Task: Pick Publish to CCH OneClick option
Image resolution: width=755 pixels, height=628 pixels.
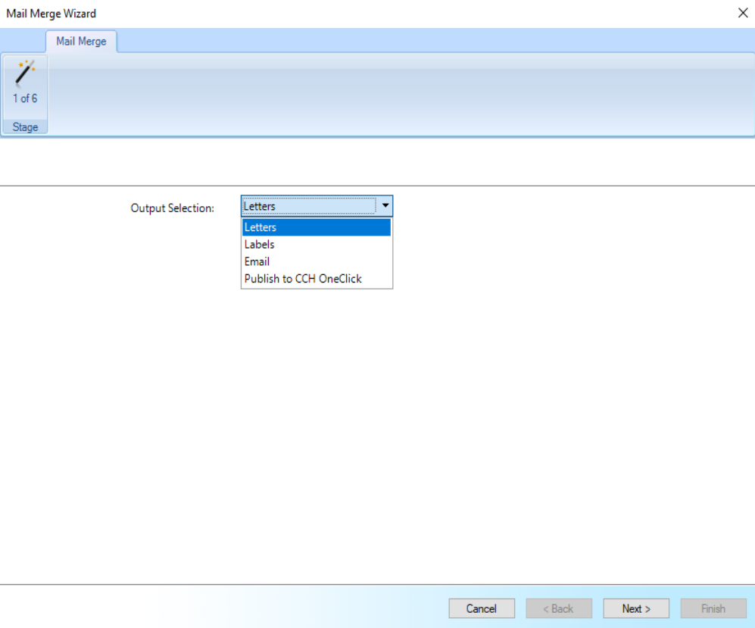Action: (317, 279)
